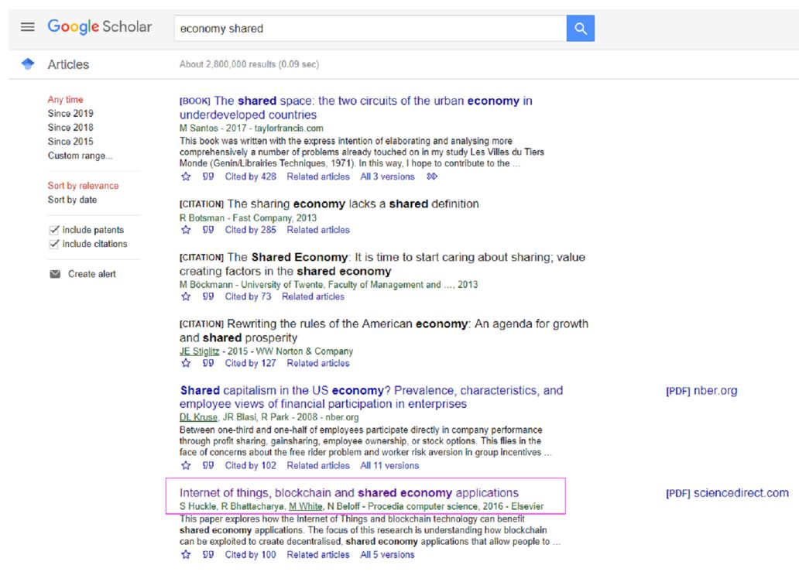Filter results Since 2018

[x=70, y=128]
